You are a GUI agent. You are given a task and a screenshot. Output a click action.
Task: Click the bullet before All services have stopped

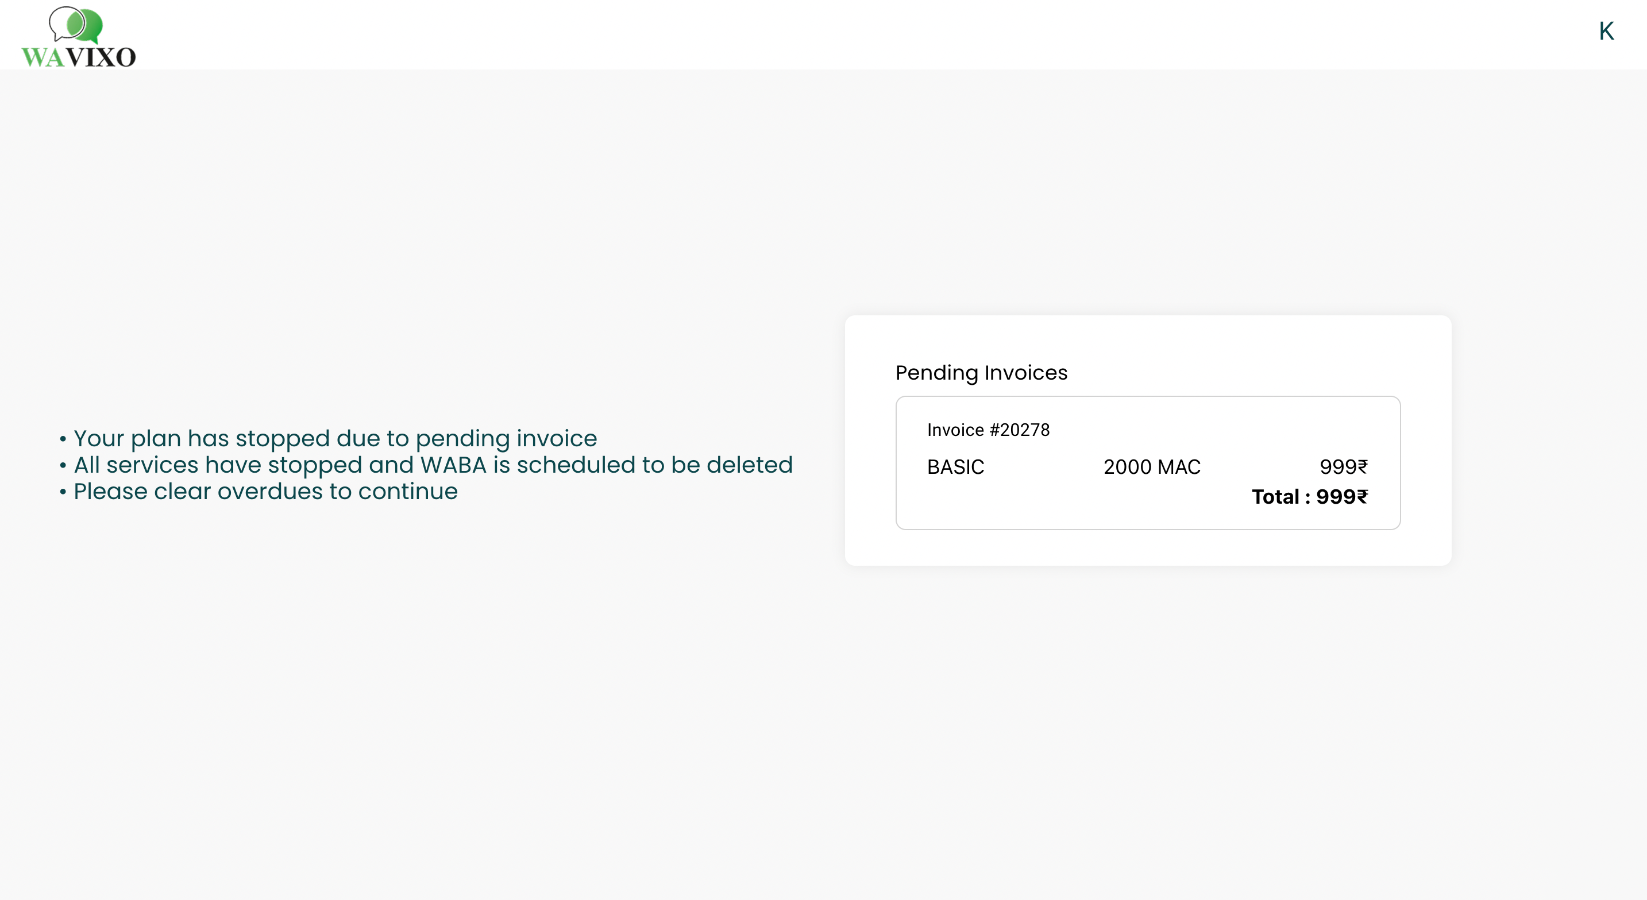[x=63, y=465]
